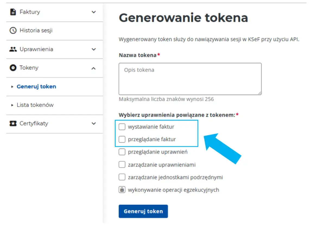Tick the przeglądanie uprawnień checkbox
The width and height of the screenshot is (310, 225).
click(122, 152)
